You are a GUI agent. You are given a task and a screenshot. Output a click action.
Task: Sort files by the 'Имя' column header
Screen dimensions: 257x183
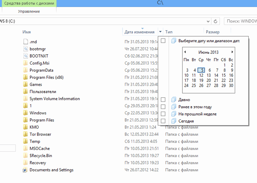[x=27, y=32]
